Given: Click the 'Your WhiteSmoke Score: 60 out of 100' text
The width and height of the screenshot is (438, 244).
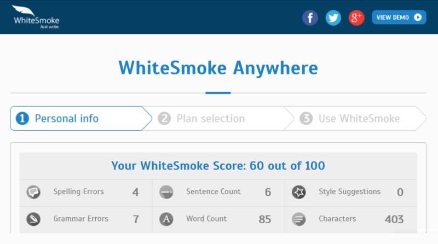Looking at the screenshot, I should tap(218, 166).
